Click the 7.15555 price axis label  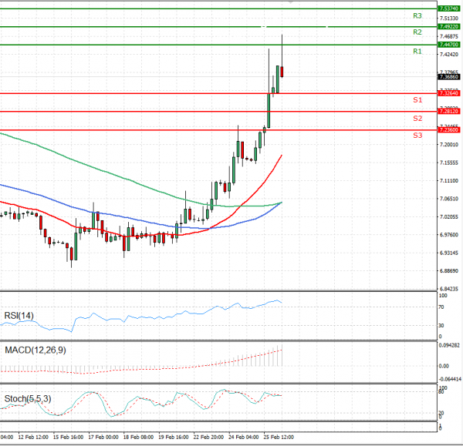coord(449,163)
